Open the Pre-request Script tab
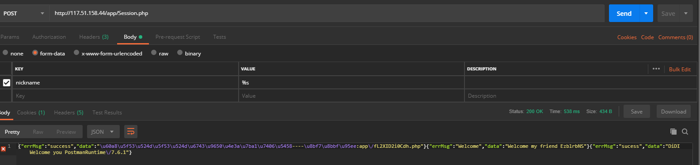700x165 pixels. 178,37
